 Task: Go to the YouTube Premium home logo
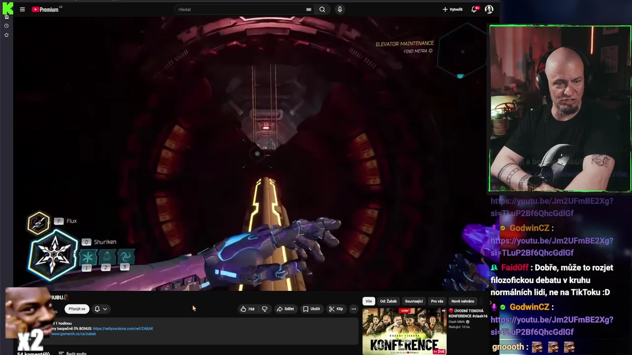point(46,9)
